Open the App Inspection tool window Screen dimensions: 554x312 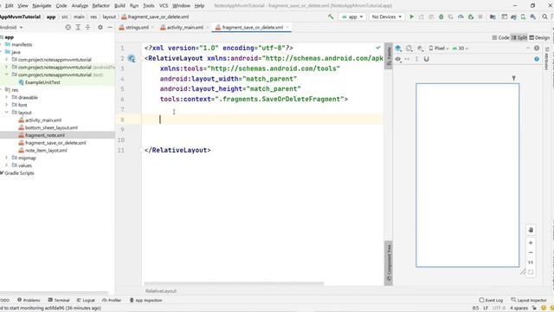[145, 300]
